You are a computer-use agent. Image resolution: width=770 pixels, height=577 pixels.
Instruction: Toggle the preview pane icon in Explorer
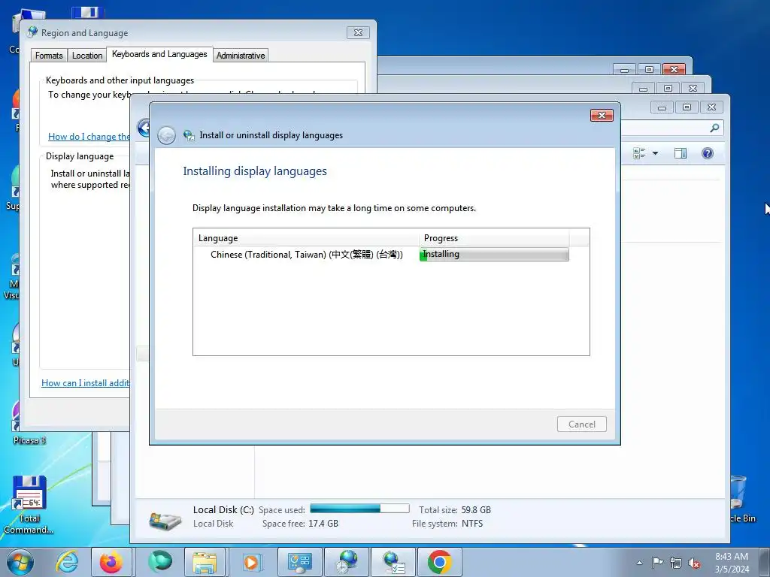[680, 153]
